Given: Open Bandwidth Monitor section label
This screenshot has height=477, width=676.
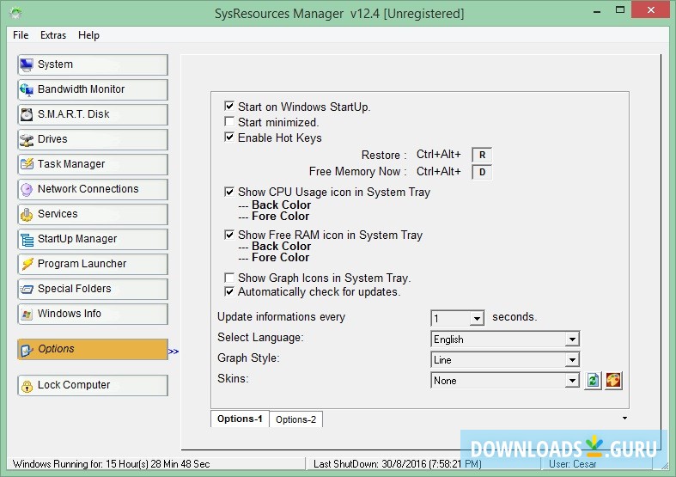Looking at the screenshot, I should point(81,89).
